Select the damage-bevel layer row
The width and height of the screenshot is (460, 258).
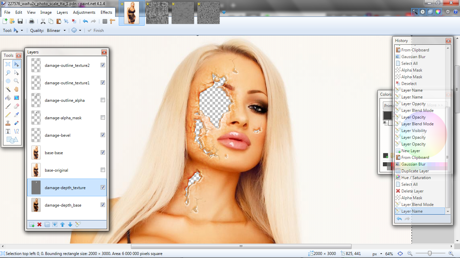pyautogui.click(x=67, y=135)
